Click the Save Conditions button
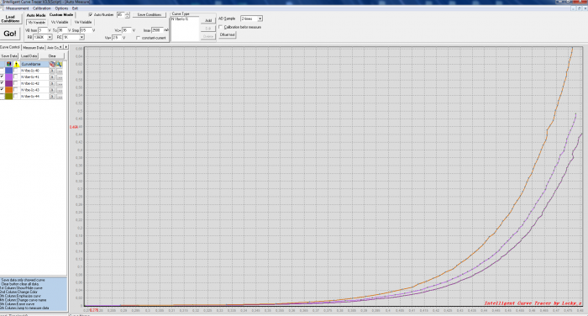 (x=150, y=14)
